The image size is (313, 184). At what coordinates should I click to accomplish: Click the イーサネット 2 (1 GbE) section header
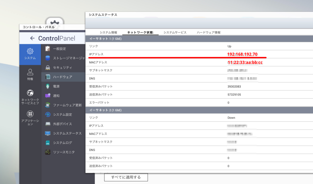pos(199,110)
